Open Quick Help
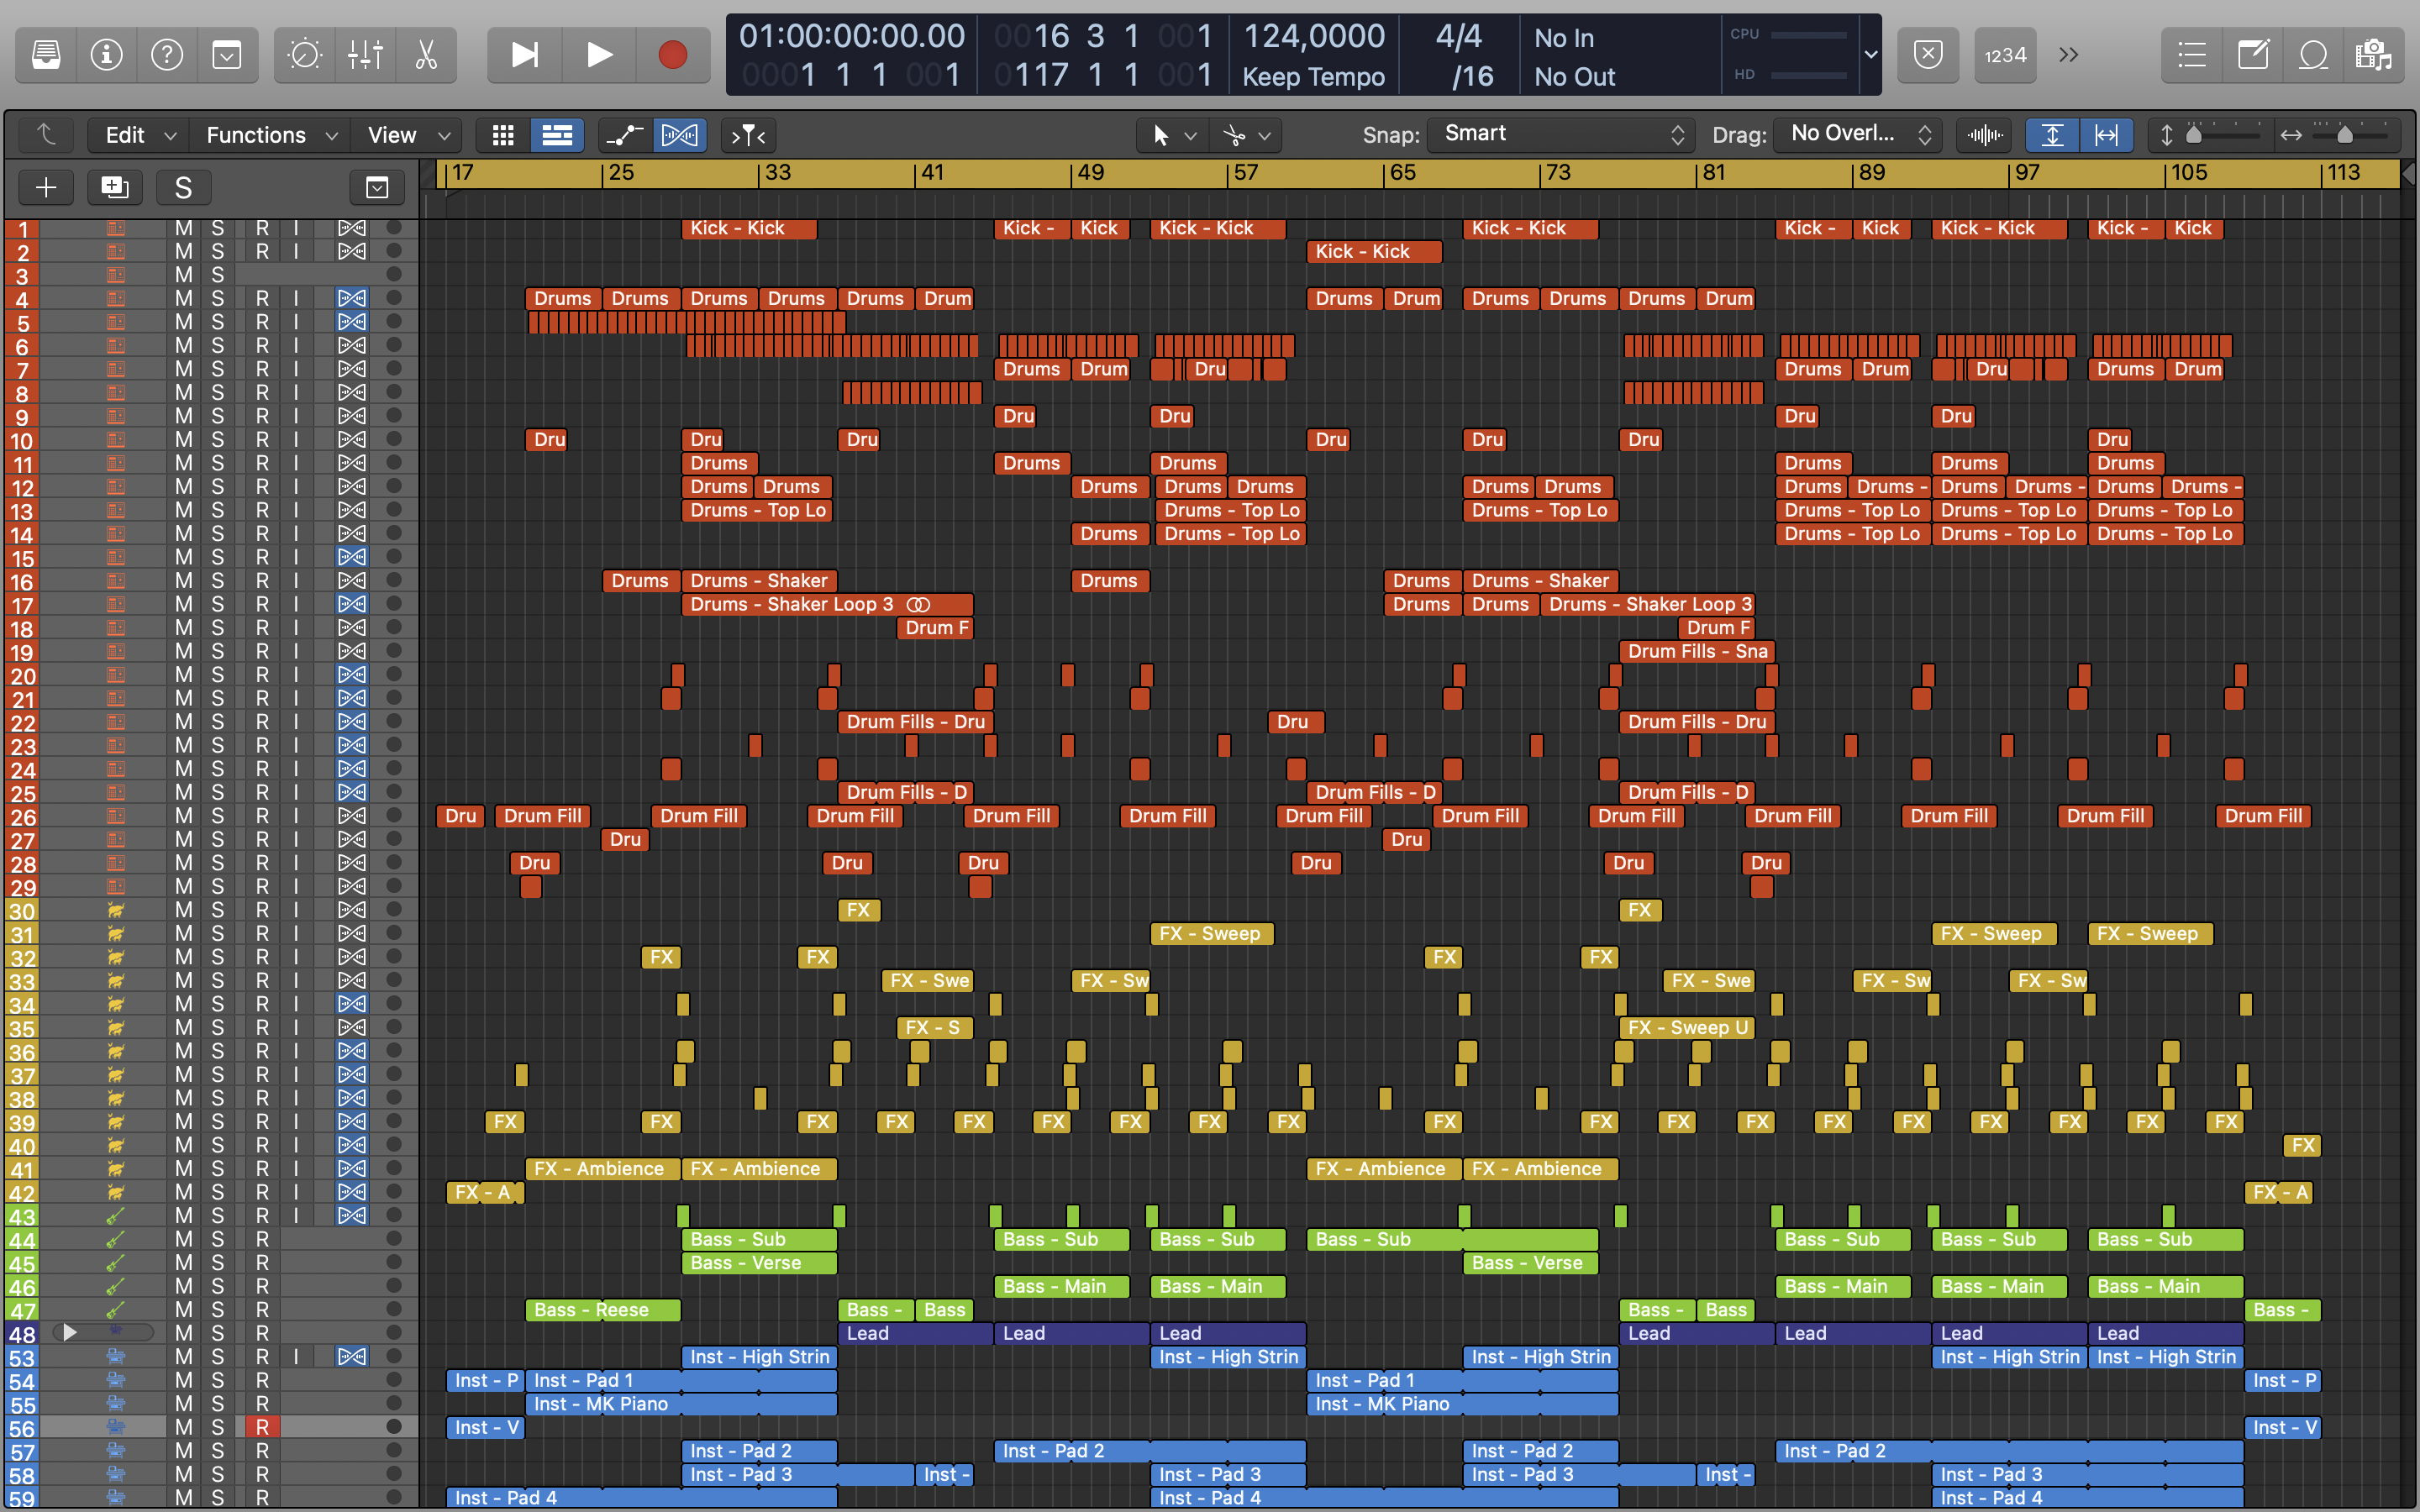 (166, 55)
